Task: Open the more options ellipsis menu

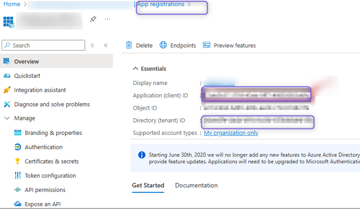Action: [x=107, y=19]
